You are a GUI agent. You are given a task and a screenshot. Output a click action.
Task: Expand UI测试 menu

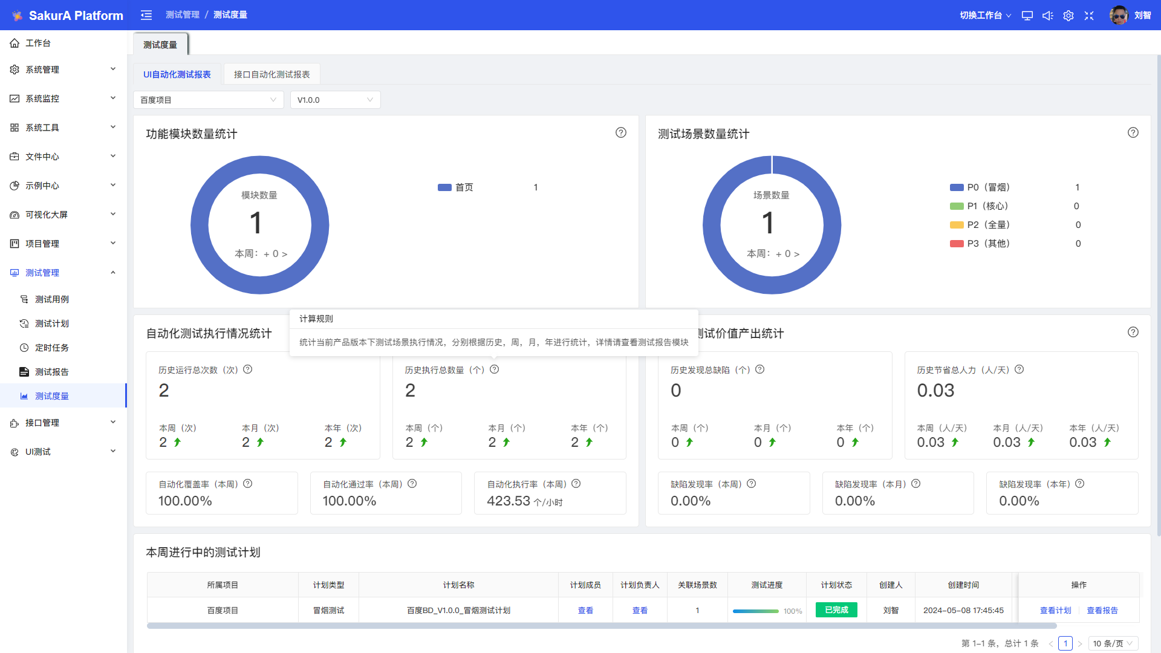click(x=63, y=452)
